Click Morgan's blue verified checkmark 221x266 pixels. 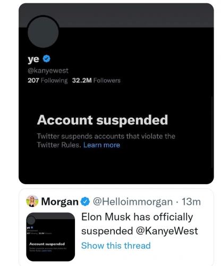(86, 202)
